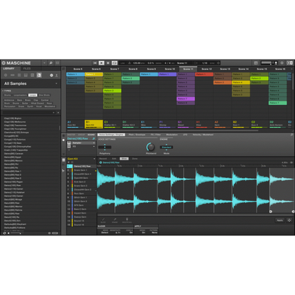Select sound slot Kick Gem 2

[82, 182]
